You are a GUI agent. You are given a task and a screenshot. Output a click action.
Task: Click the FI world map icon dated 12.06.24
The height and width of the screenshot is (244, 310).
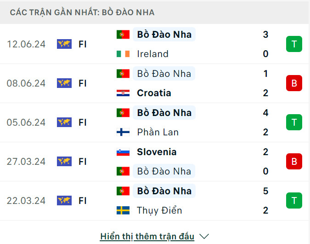point(64,44)
